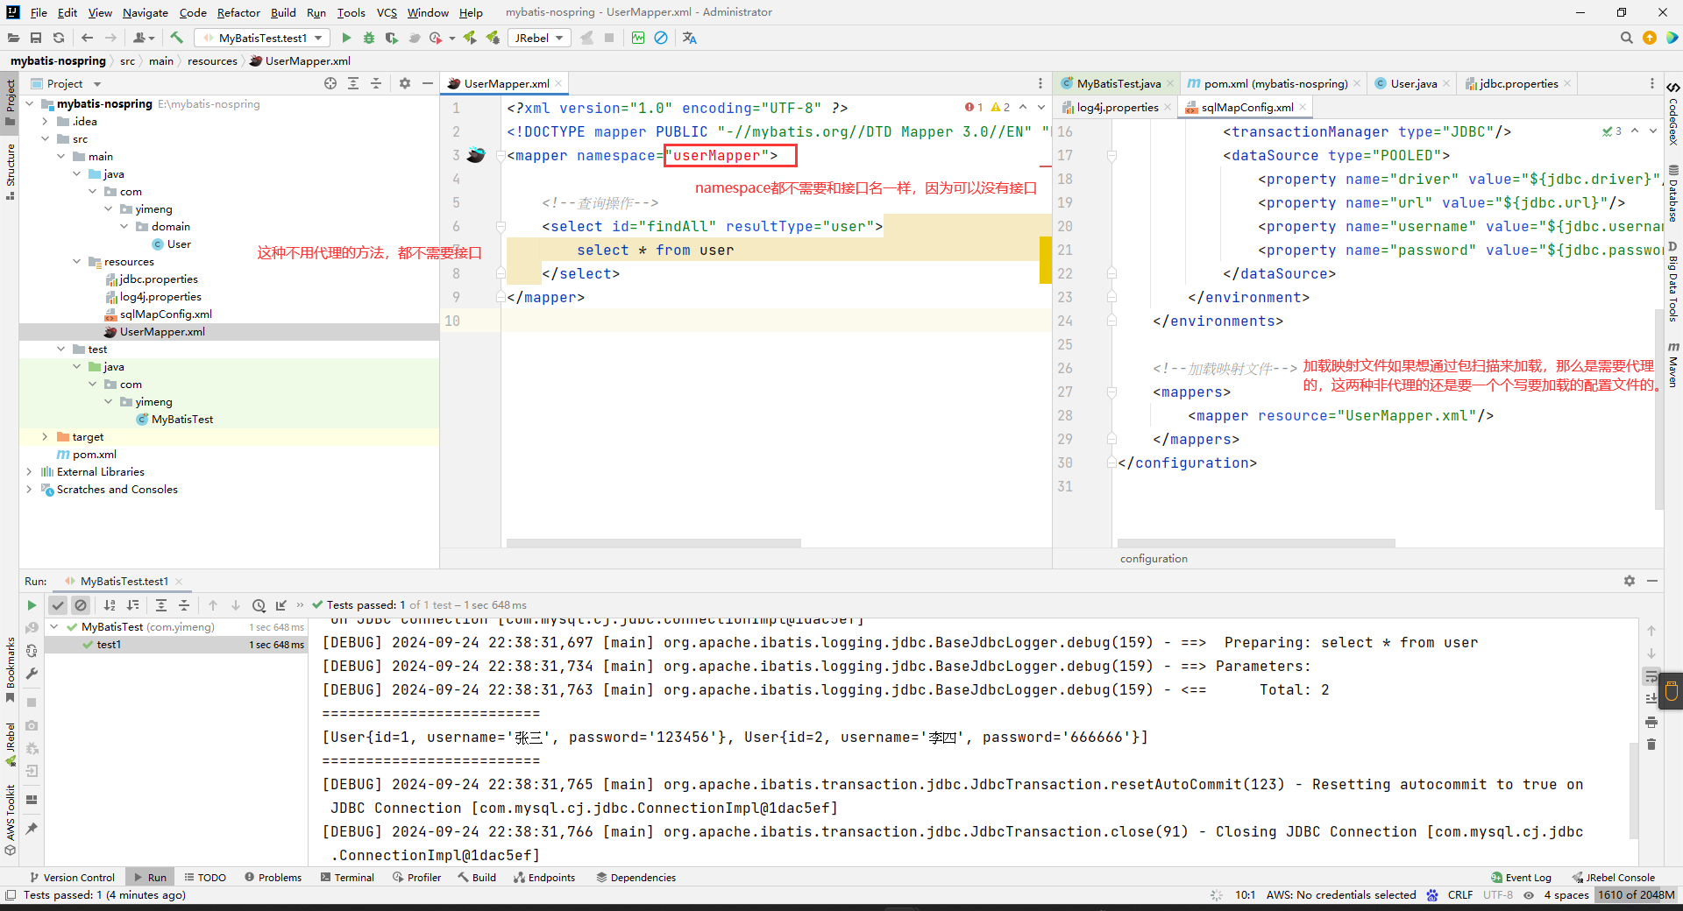Expand the target folder in tree

point(45,436)
